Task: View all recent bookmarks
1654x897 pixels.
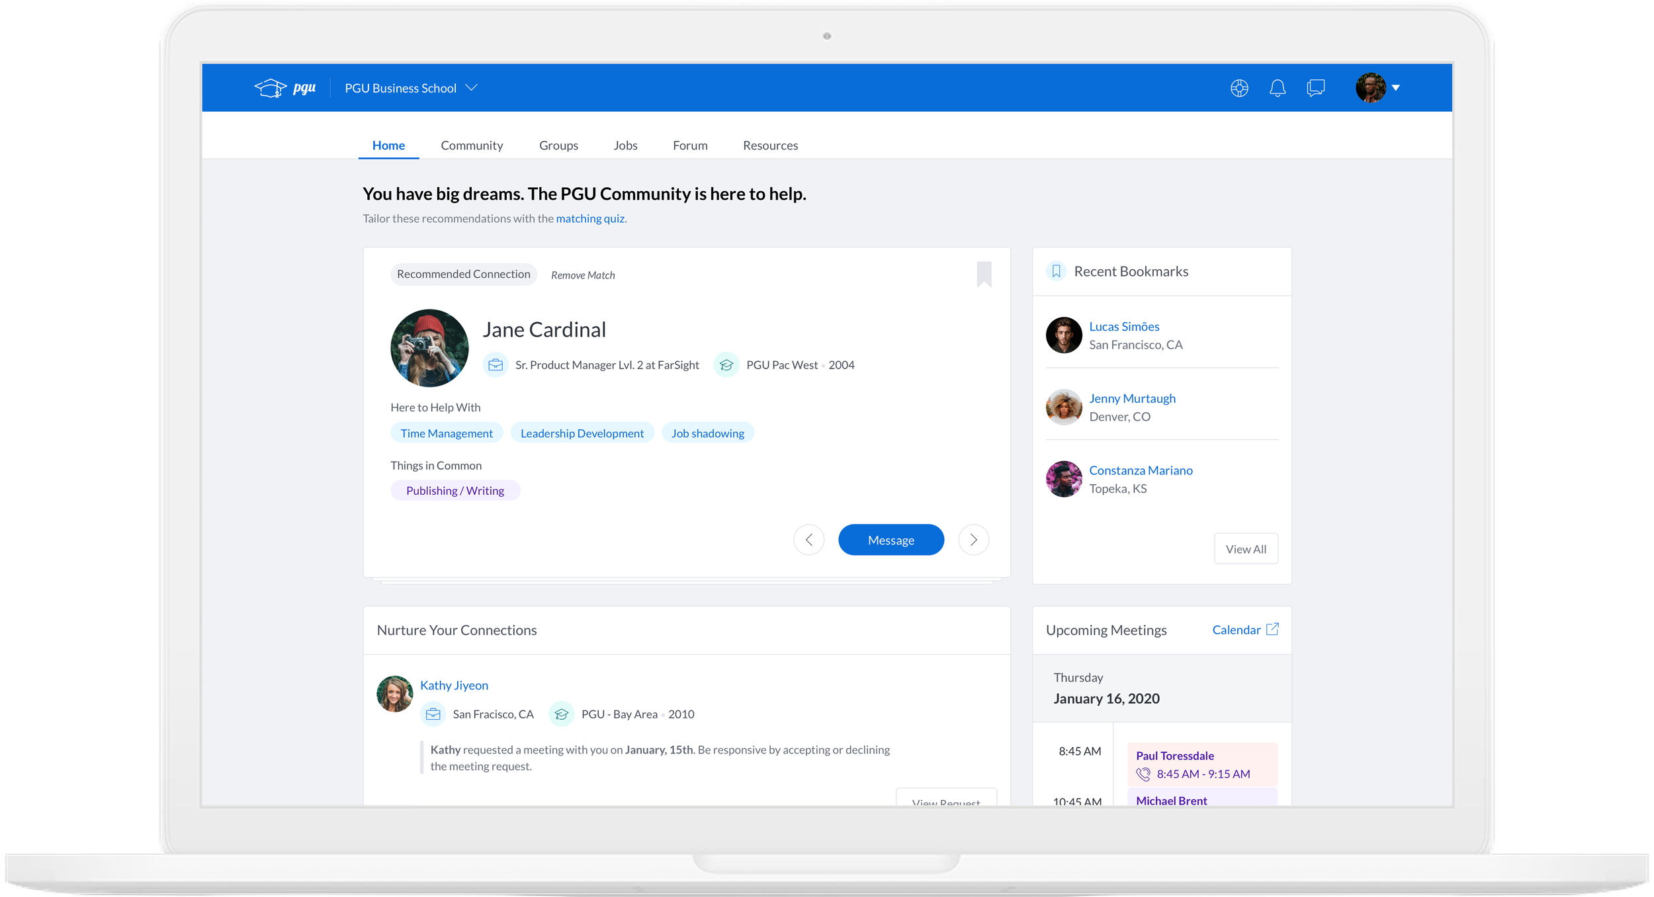Action: click(x=1245, y=549)
